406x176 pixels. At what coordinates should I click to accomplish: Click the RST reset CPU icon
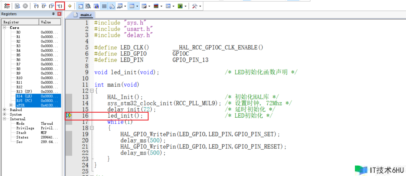coord(7,6)
